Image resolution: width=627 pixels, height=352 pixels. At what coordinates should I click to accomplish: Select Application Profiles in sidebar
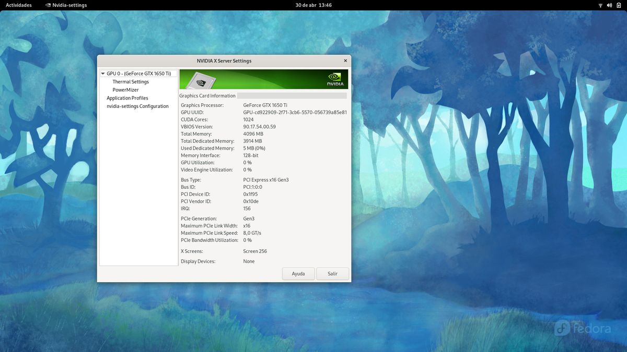pyautogui.click(x=127, y=98)
